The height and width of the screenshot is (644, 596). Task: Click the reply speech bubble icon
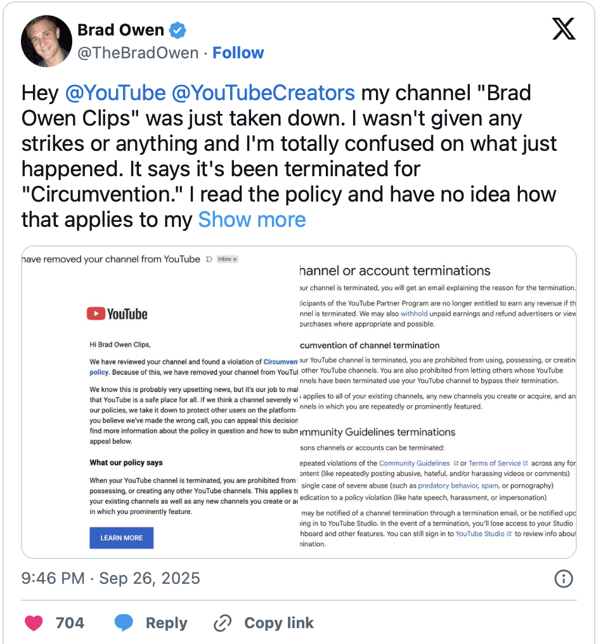pos(124,623)
